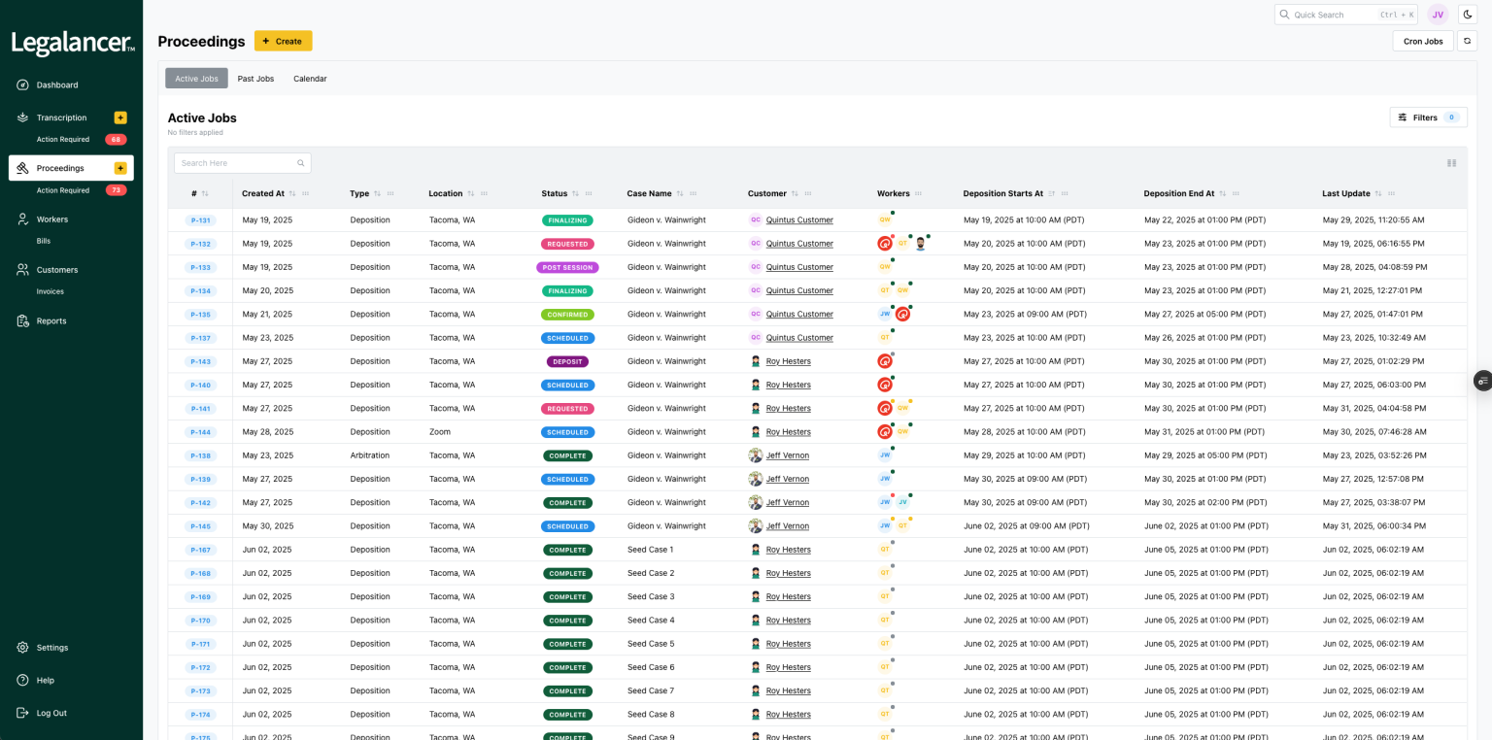Click the Reports clipboard icon in sidebar
Viewport: 1492px width, 740px height.
[x=22, y=321]
